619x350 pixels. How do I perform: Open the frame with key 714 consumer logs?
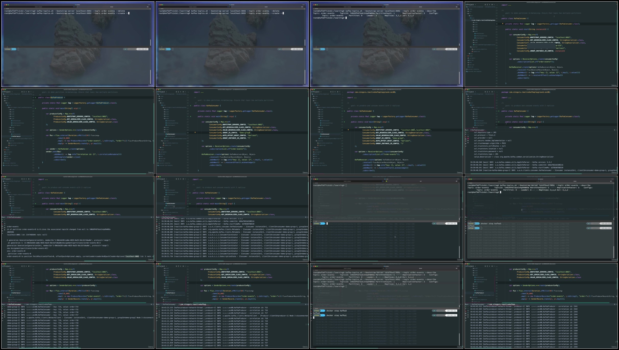click(78, 306)
